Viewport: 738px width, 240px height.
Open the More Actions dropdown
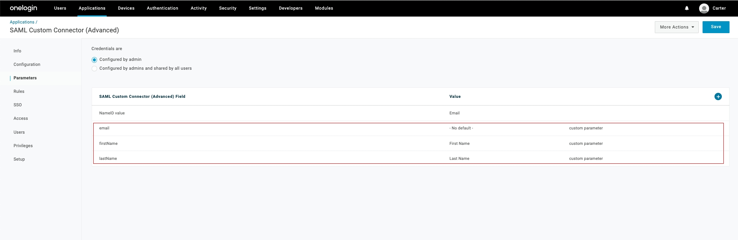point(676,27)
